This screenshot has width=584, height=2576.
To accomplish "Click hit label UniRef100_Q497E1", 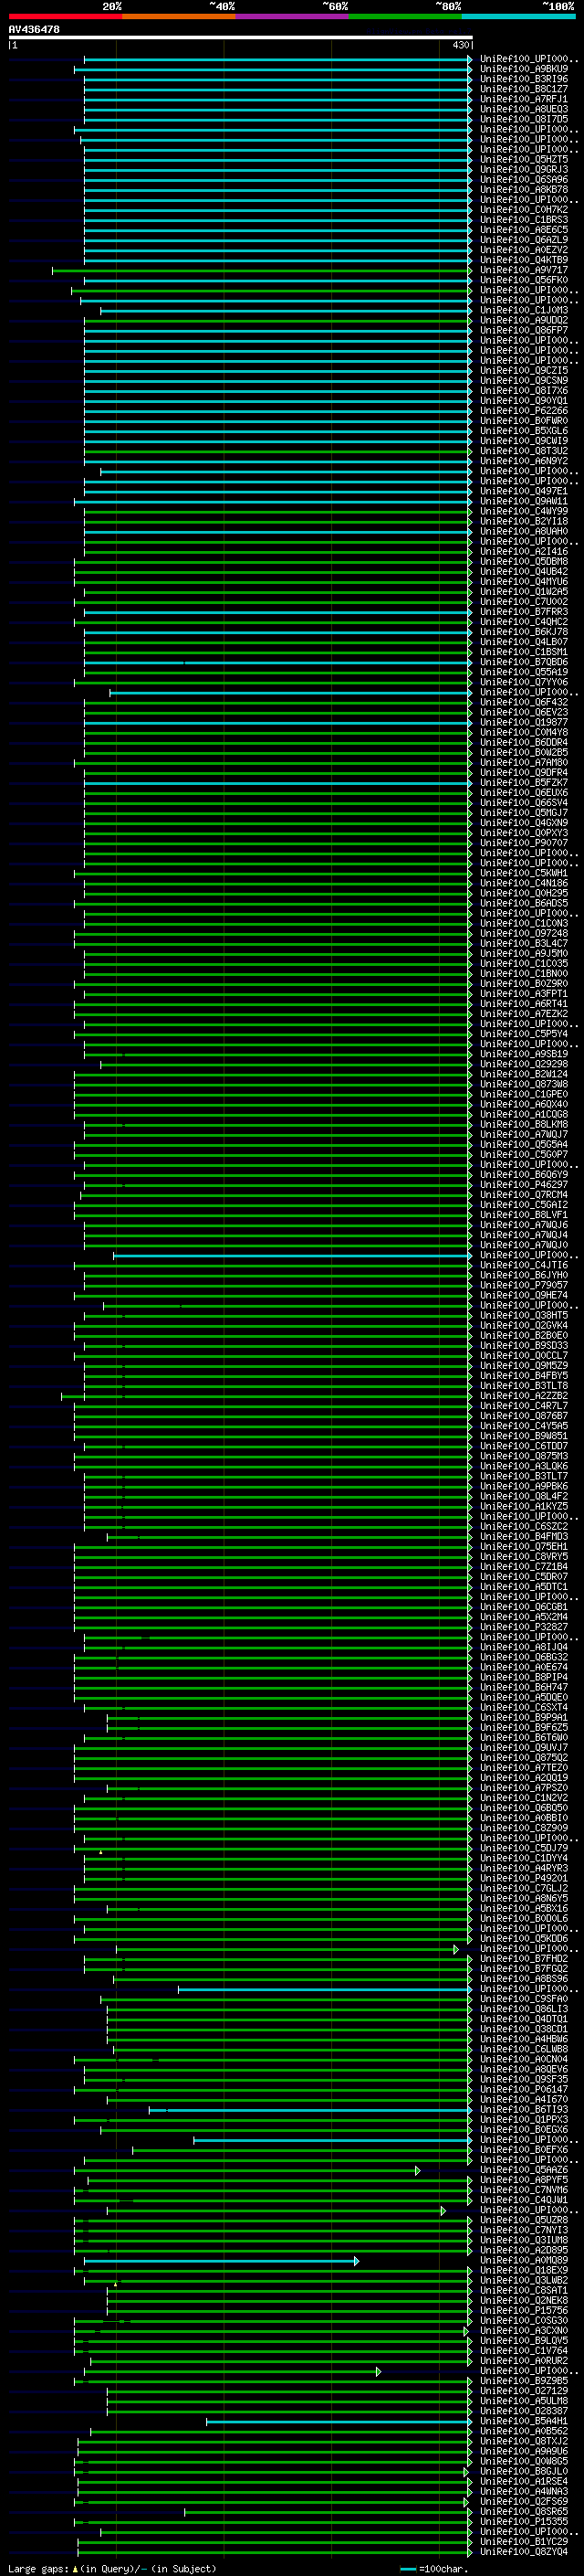I will (x=524, y=491).
